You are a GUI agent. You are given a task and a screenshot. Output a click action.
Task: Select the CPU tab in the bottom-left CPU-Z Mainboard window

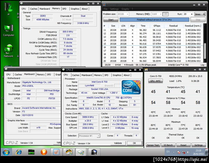(x=8, y=75)
